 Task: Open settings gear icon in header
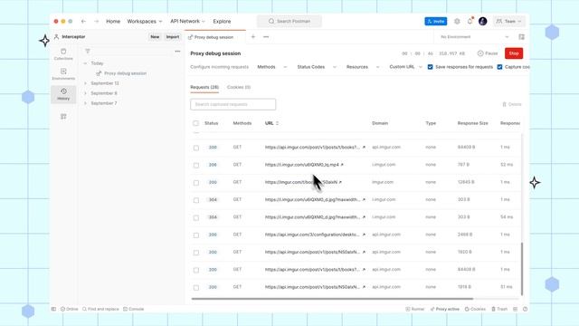coord(457,22)
